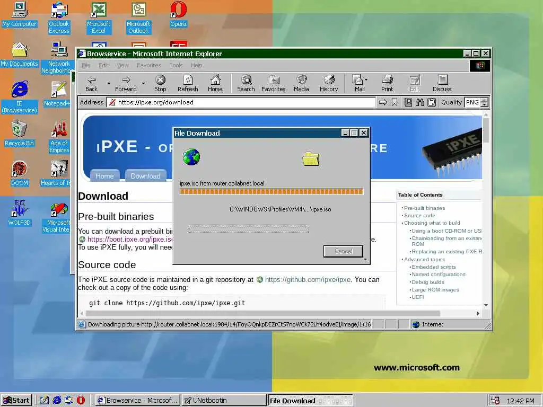The height and width of the screenshot is (407, 543).
Task: Click the address bar URL field
Action: pyautogui.click(x=241, y=102)
